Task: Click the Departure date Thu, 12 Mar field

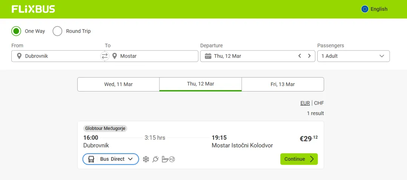Action: 258,56
